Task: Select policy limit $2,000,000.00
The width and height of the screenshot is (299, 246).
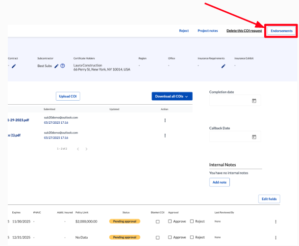Action: click(x=86, y=222)
